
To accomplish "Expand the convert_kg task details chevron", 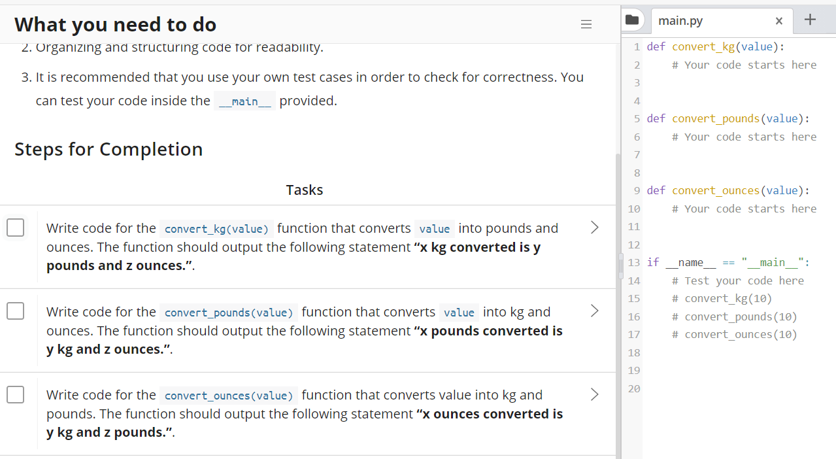I will click(x=594, y=228).
